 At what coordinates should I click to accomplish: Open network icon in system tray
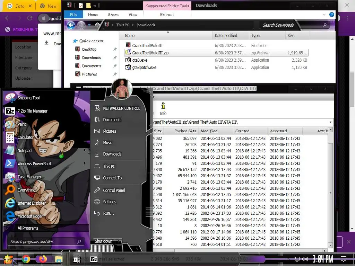tap(296, 259)
